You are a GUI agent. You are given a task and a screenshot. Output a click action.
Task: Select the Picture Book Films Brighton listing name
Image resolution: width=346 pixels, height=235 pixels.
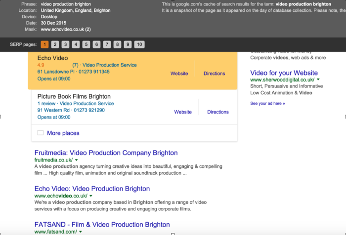point(74,97)
